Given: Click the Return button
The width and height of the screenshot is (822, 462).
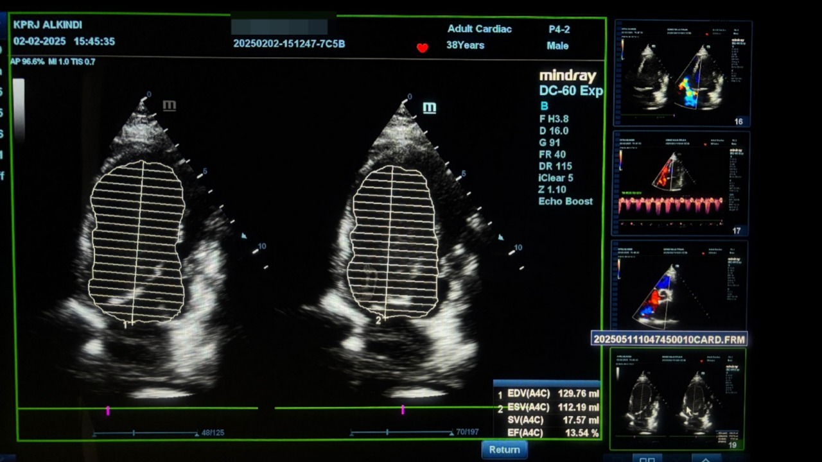Looking at the screenshot, I should [504, 450].
